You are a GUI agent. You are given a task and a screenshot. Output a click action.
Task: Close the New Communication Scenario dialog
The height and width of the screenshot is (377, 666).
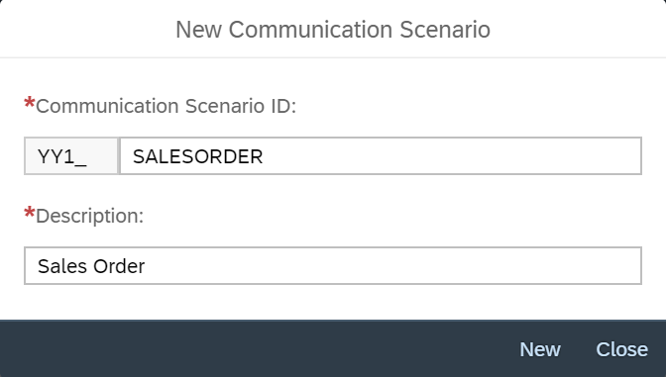tap(621, 349)
